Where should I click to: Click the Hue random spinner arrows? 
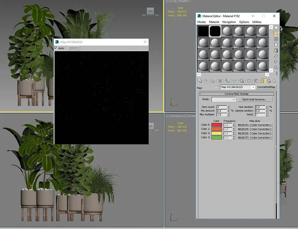267,107
